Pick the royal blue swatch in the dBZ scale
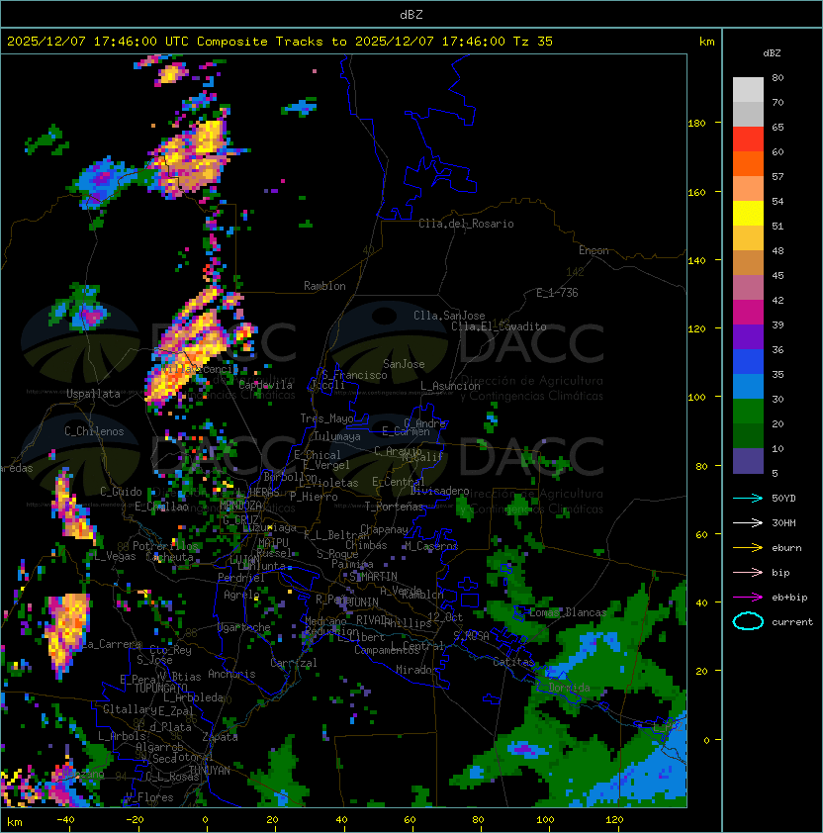This screenshot has width=823, height=833. tap(748, 361)
